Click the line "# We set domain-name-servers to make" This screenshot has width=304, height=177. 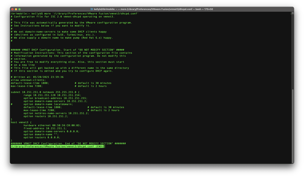click(x=59, y=32)
